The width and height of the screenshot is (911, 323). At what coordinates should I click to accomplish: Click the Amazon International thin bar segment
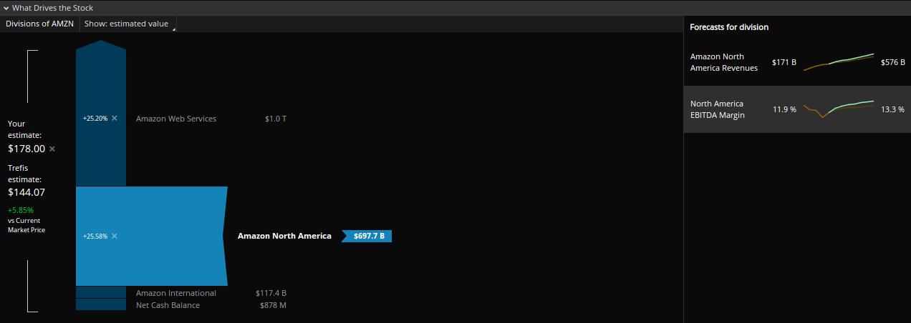tap(101, 292)
